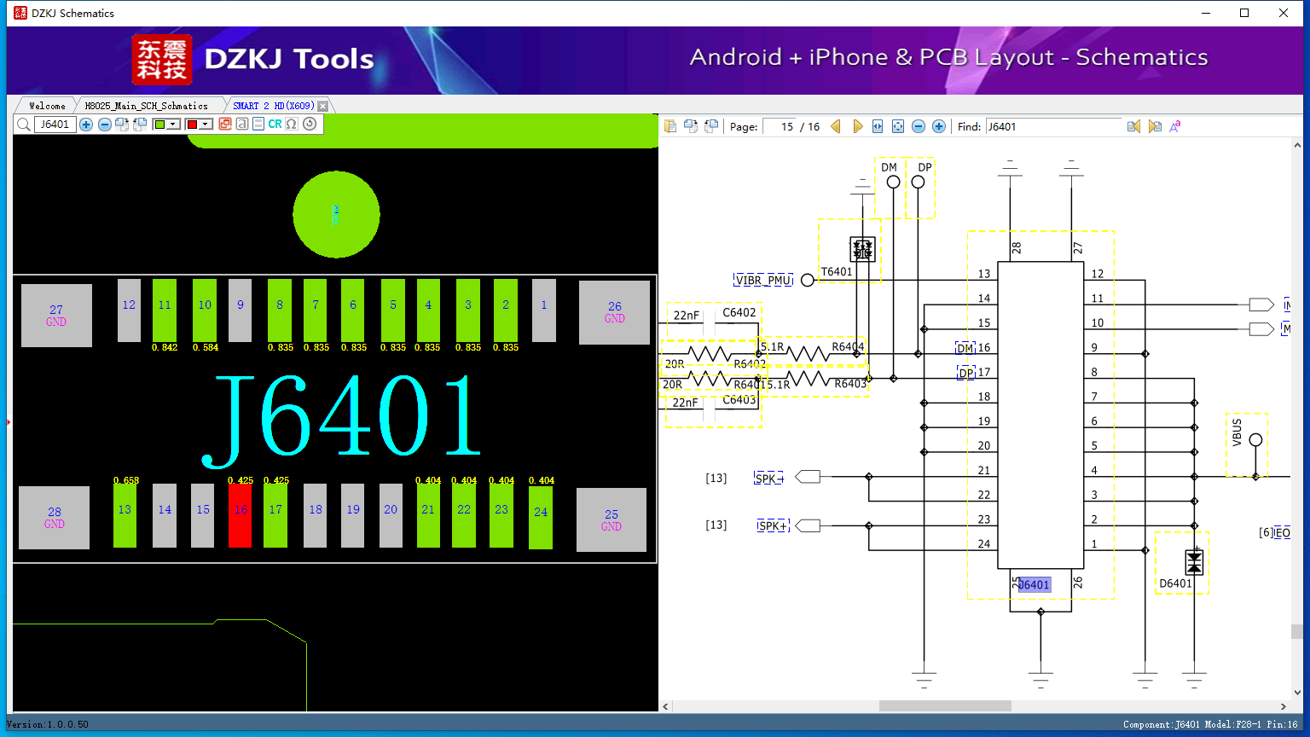Click pad 24 on J6401 connector

click(541, 517)
